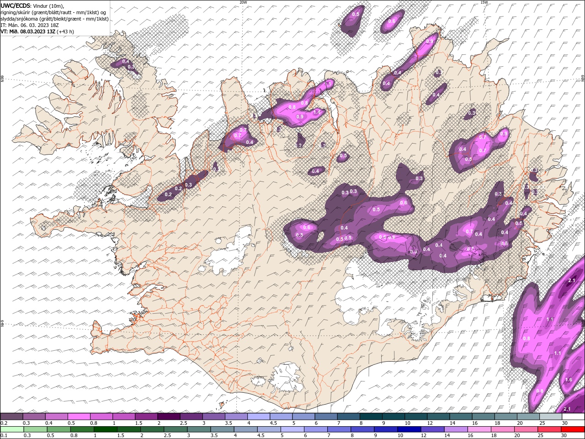The height and width of the screenshot is (439, 585).
Task: Select the bright red 30 swatch in the rain legend row
Action: tap(573, 429)
